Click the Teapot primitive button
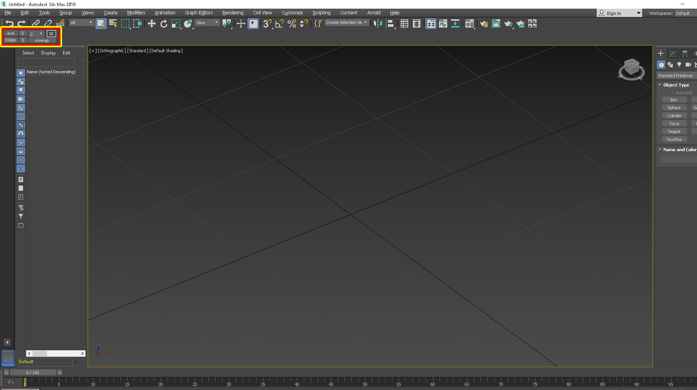The image size is (697, 390). click(674, 132)
